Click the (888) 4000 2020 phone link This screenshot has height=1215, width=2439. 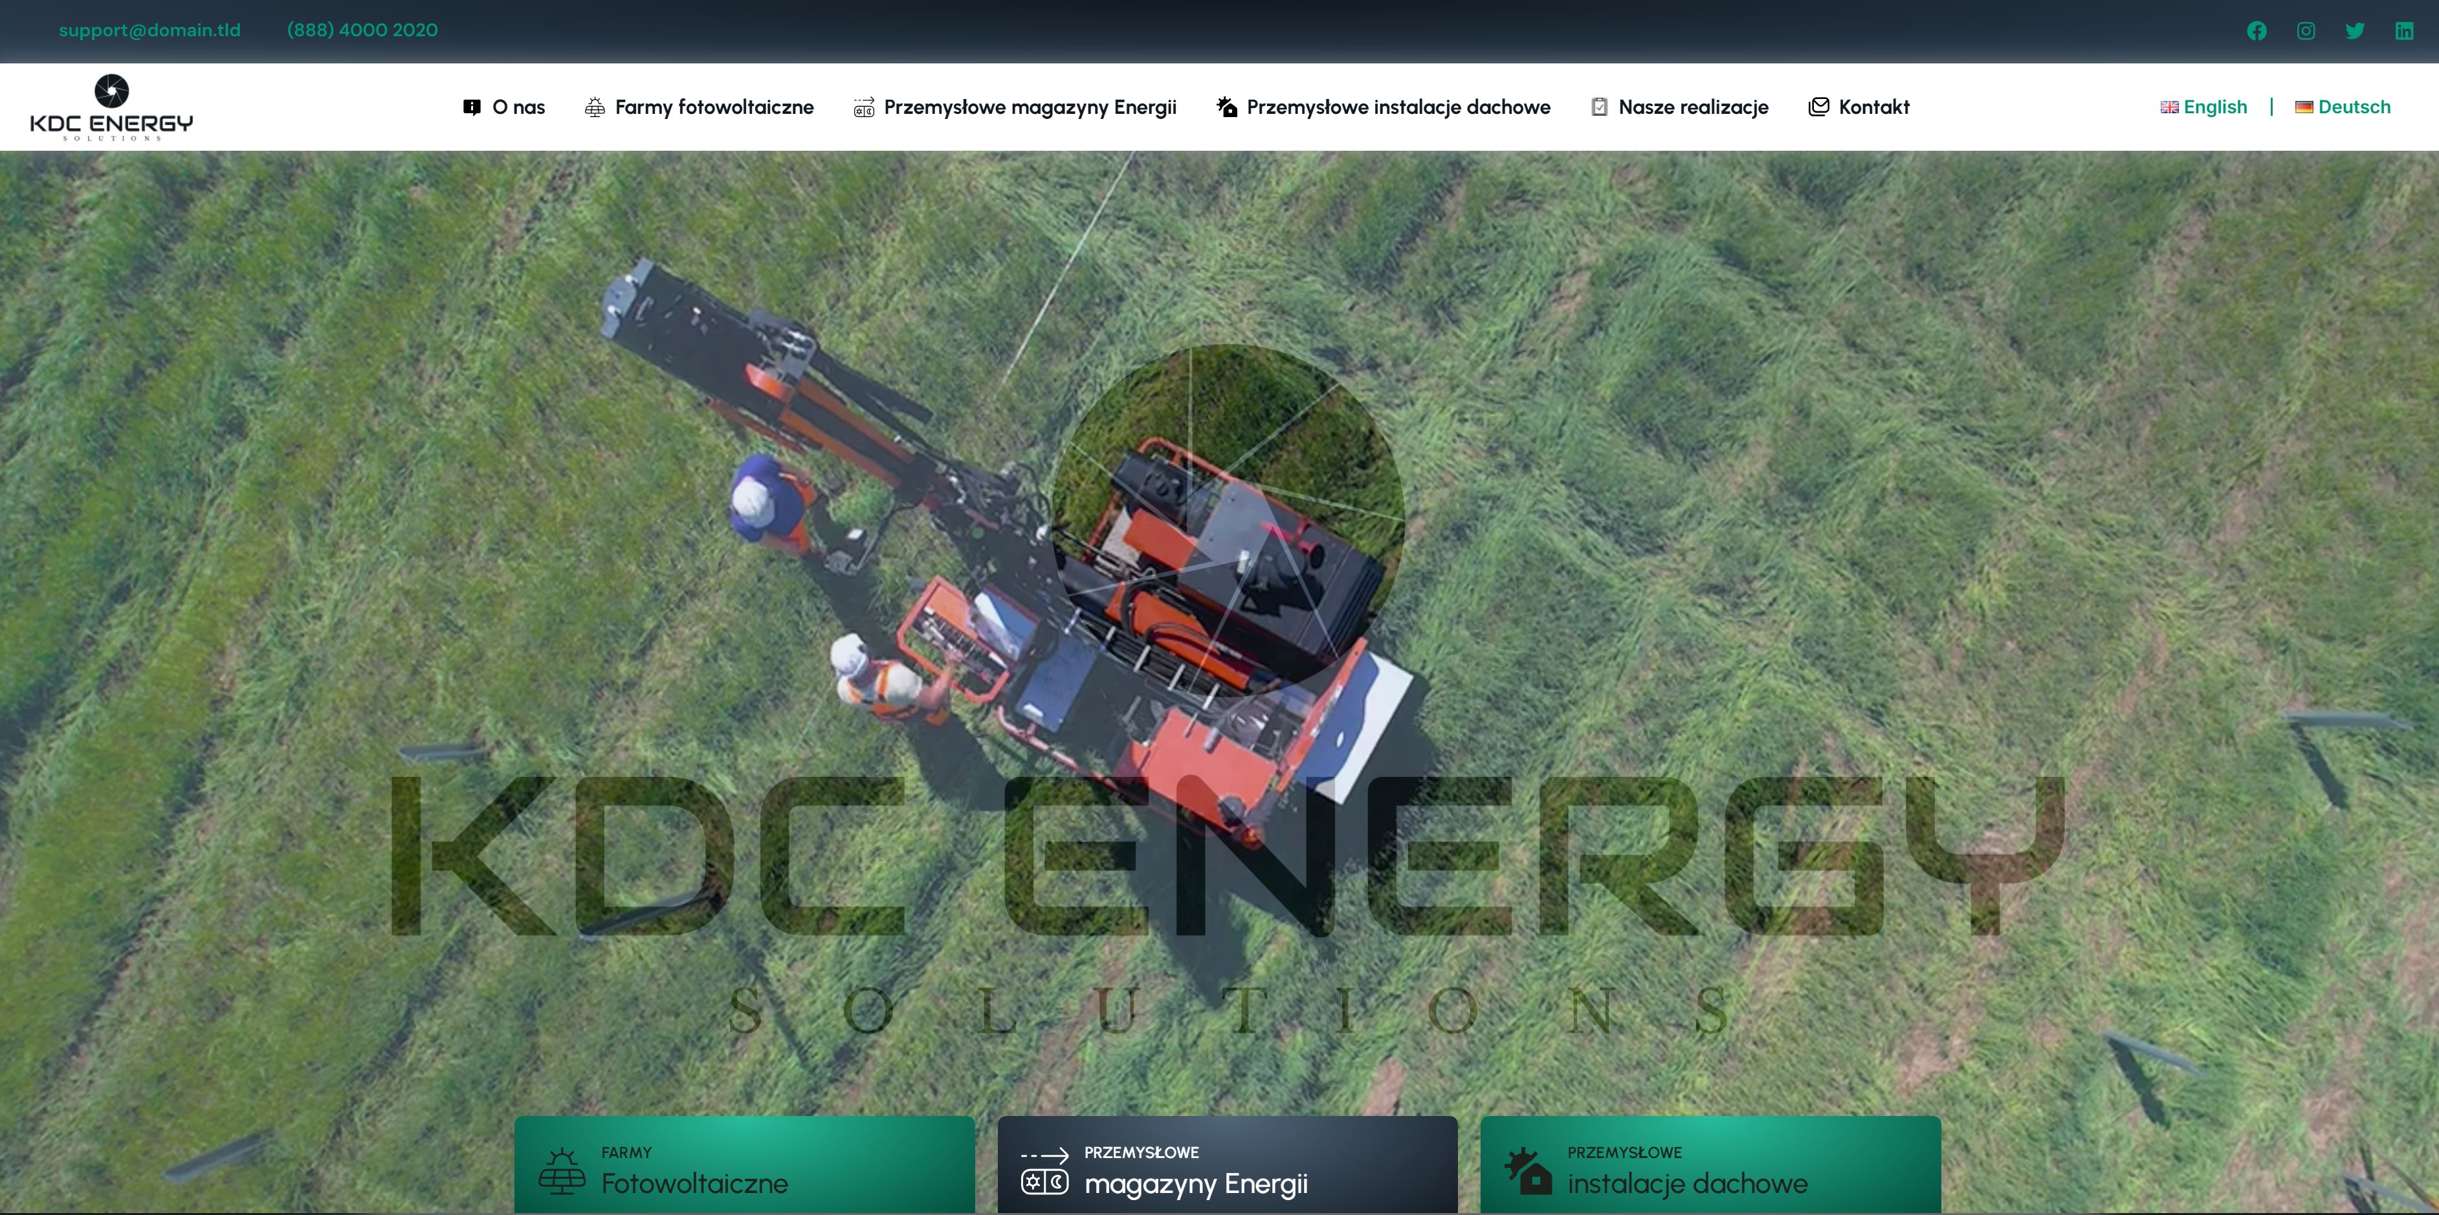click(x=362, y=30)
